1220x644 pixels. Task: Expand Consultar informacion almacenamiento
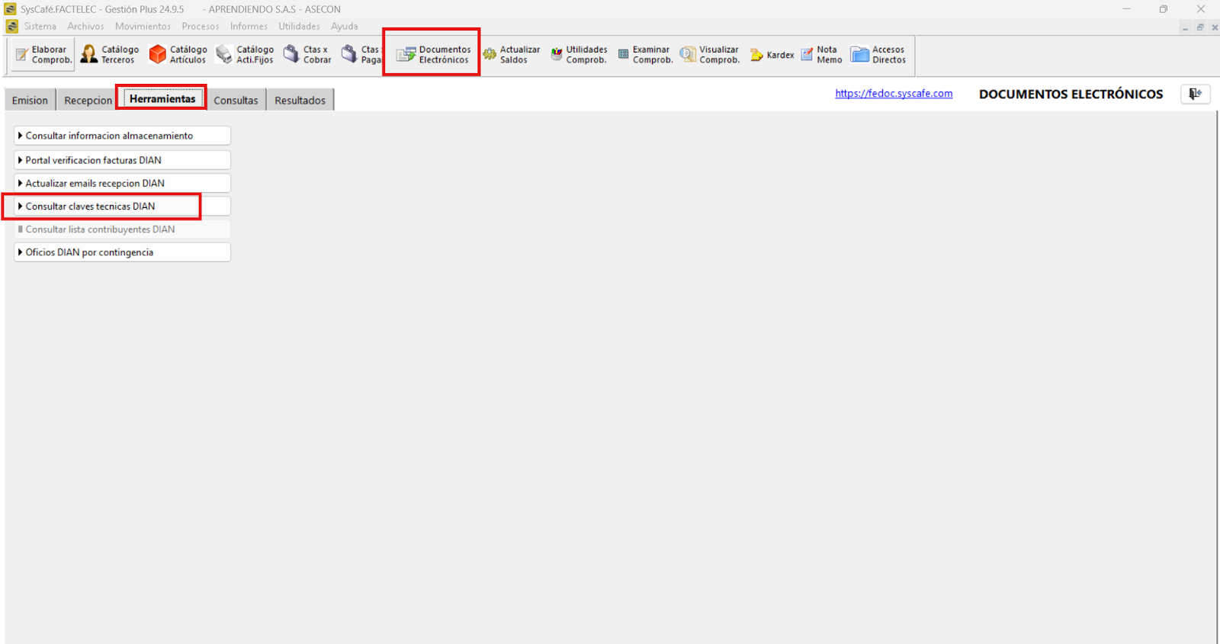[122, 136]
